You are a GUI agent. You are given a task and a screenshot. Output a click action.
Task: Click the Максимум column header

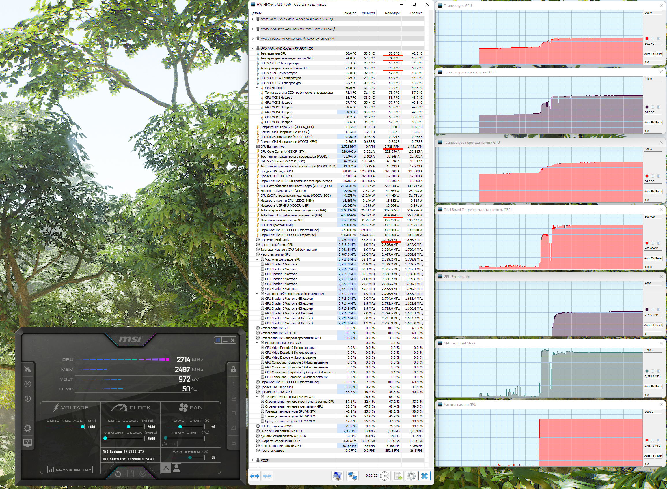(x=392, y=13)
